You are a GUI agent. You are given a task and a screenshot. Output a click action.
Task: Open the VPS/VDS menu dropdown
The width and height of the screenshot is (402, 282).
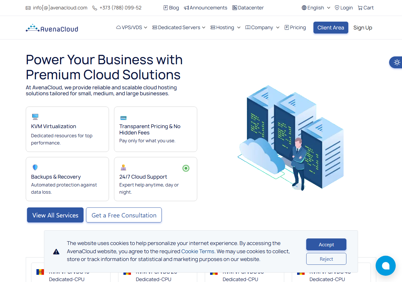coord(132,28)
